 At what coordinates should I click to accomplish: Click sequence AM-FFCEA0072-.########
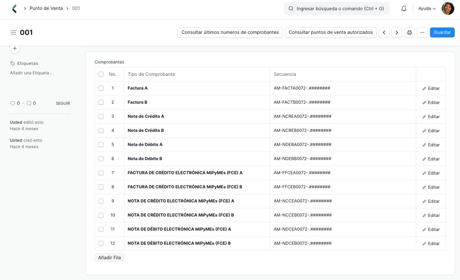point(302,173)
